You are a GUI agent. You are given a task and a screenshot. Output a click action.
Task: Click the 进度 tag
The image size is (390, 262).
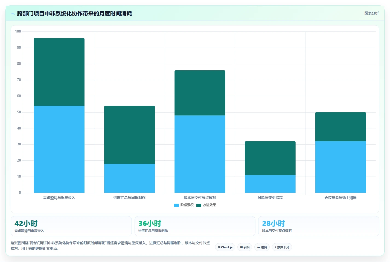(262, 247)
